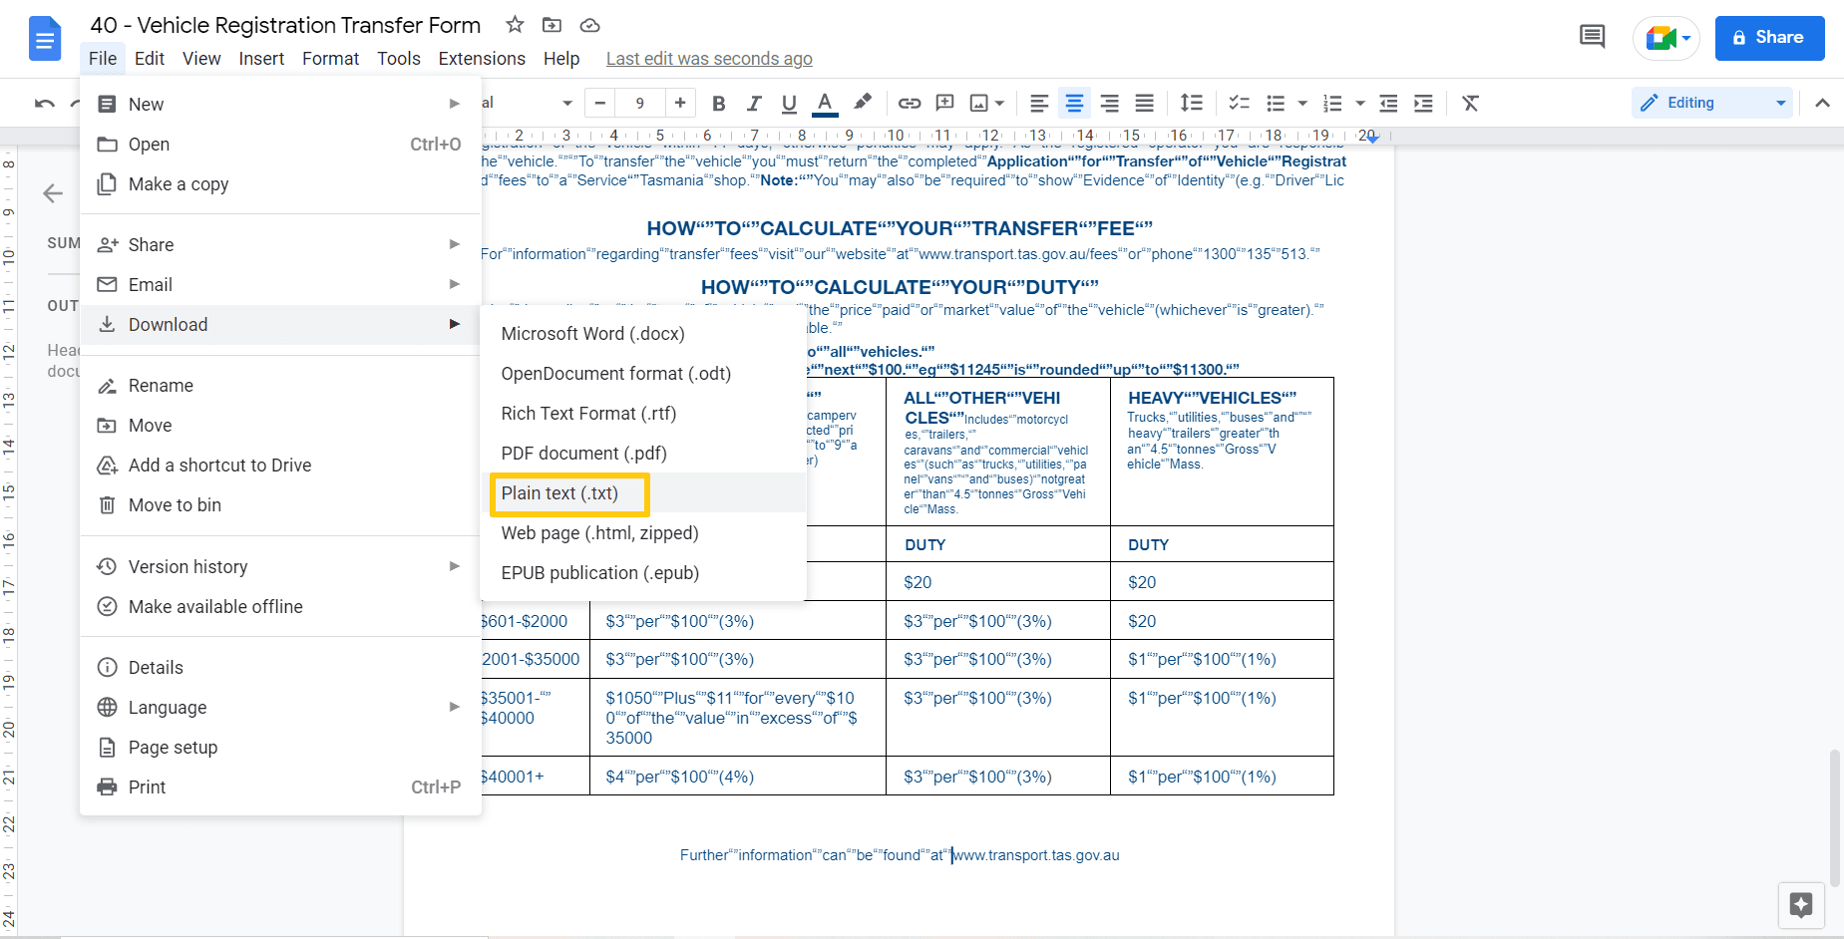1844x939 pixels.
Task: Open the comment history icon
Action: pos(1593,38)
